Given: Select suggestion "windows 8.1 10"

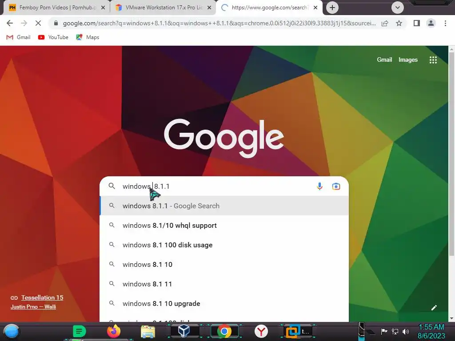Looking at the screenshot, I should tap(224, 264).
